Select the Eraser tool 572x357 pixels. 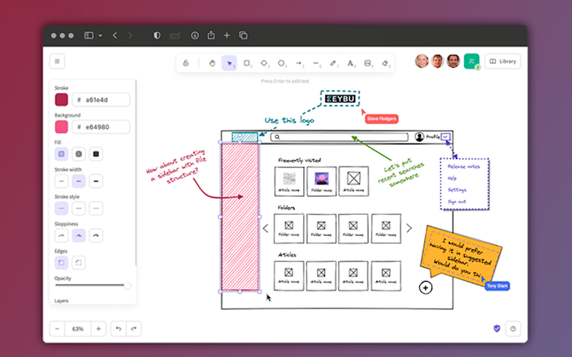tap(386, 63)
